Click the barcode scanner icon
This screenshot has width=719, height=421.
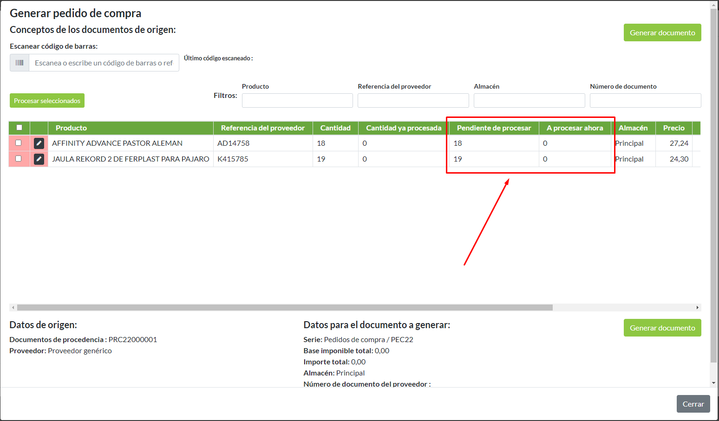[20, 63]
